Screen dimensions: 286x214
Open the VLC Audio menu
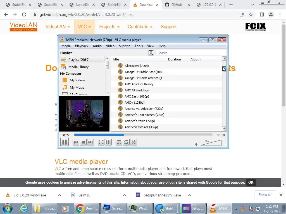coord(97,46)
